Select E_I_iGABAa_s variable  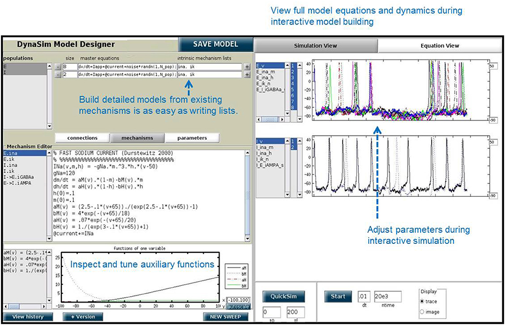pyautogui.click(x=270, y=89)
